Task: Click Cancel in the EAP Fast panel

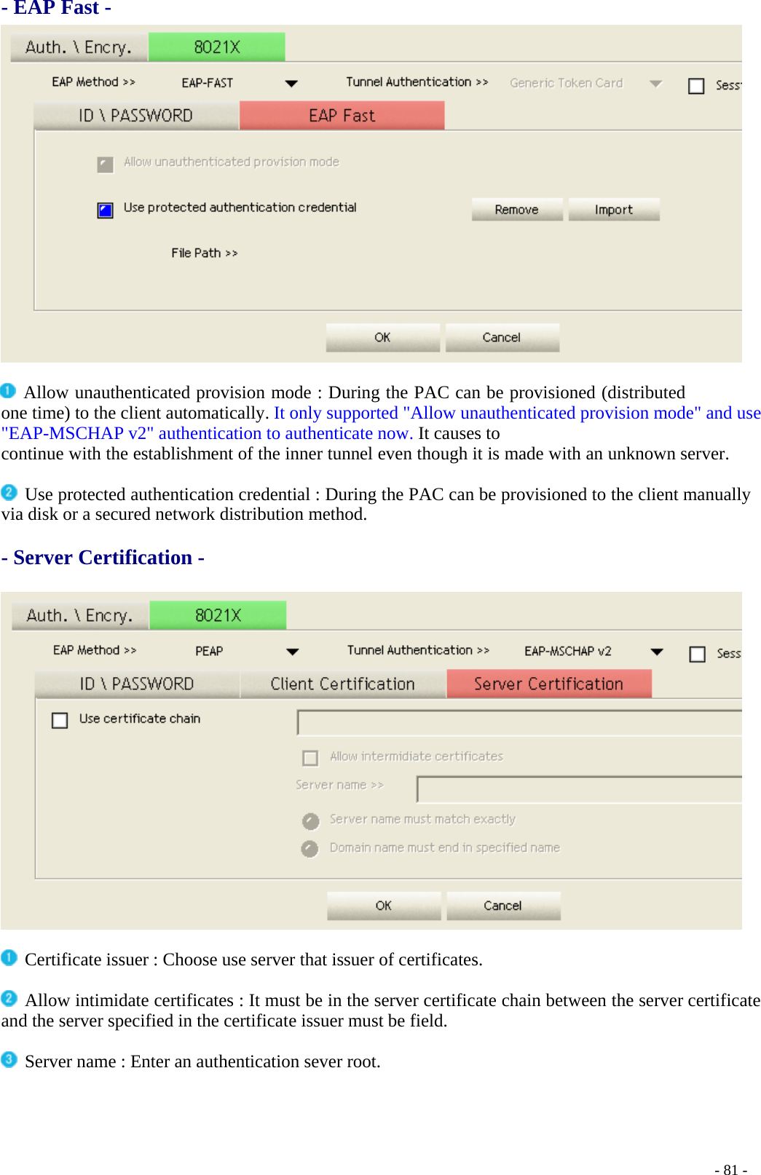Action: [x=502, y=338]
